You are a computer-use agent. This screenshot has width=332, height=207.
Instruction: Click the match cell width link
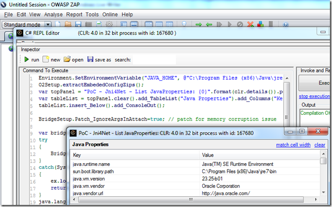click(x=293, y=145)
